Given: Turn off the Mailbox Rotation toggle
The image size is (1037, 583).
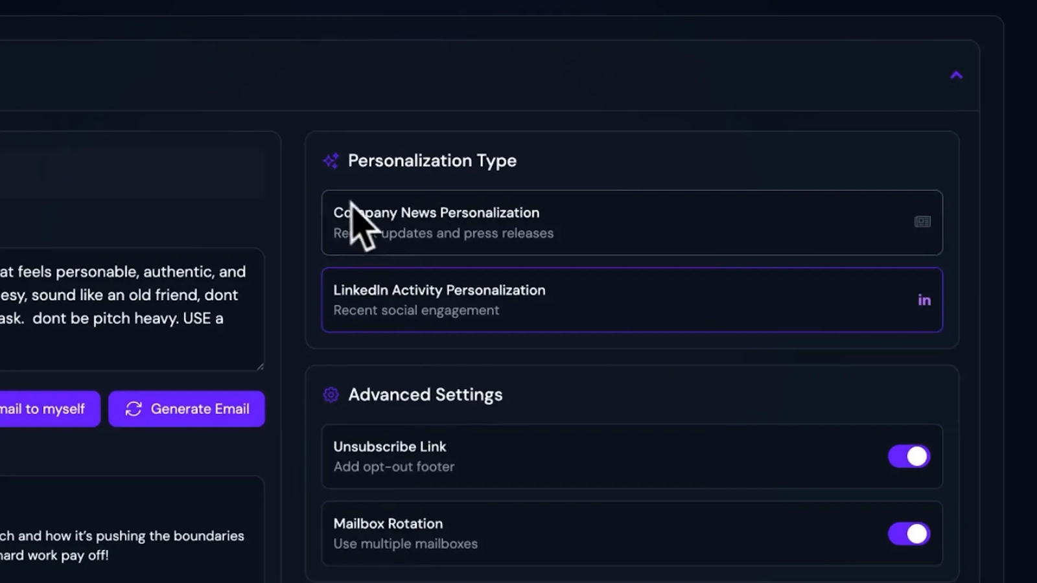Looking at the screenshot, I should click(x=909, y=534).
